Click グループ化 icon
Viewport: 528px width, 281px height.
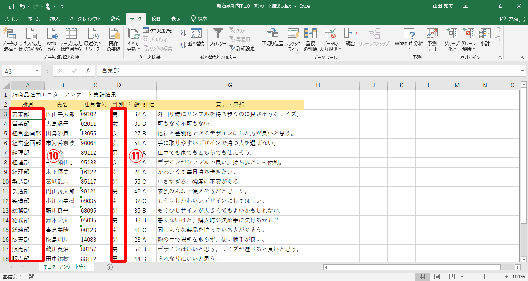451,33
